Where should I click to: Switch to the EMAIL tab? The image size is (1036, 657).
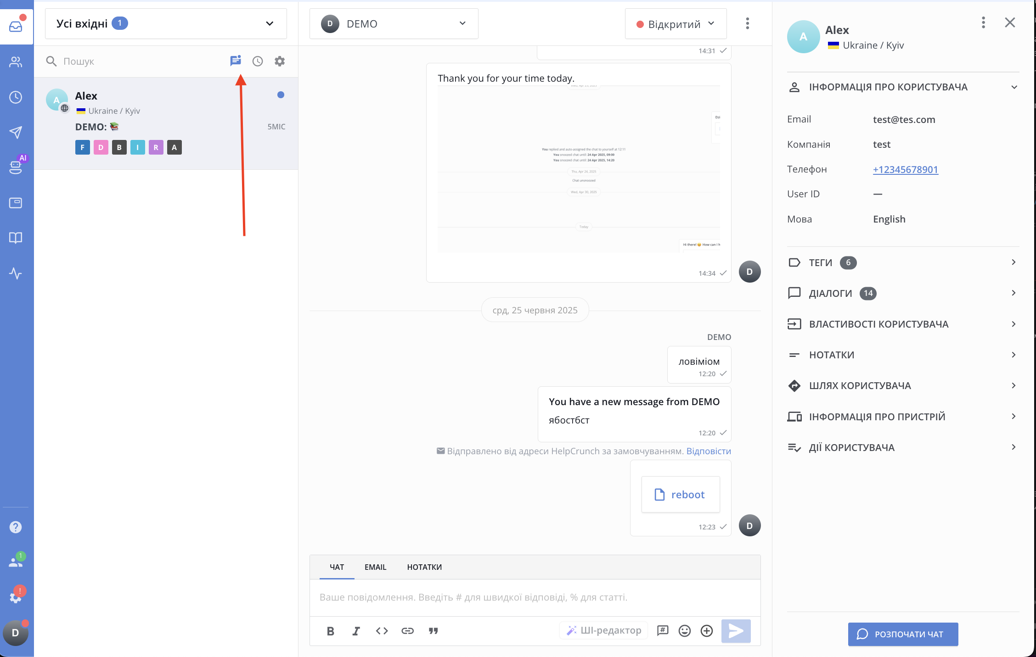pyautogui.click(x=375, y=567)
